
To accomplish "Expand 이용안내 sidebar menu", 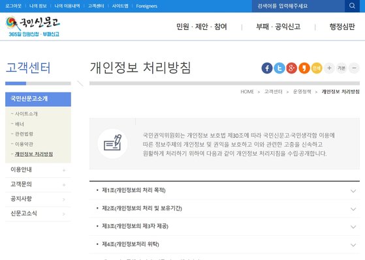I will pos(38,170).
